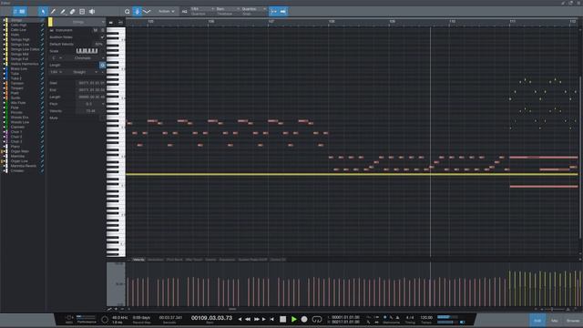
Task: Solo the instrument with the S button
Action: click(103, 30)
